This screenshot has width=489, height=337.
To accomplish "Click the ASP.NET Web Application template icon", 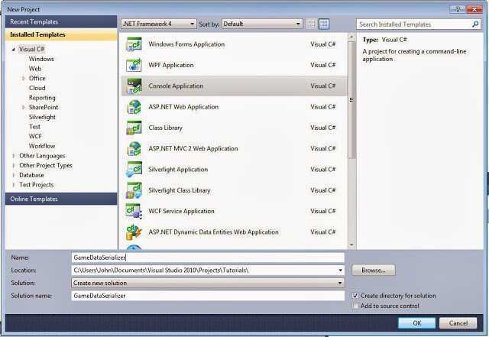I will click(x=134, y=107).
